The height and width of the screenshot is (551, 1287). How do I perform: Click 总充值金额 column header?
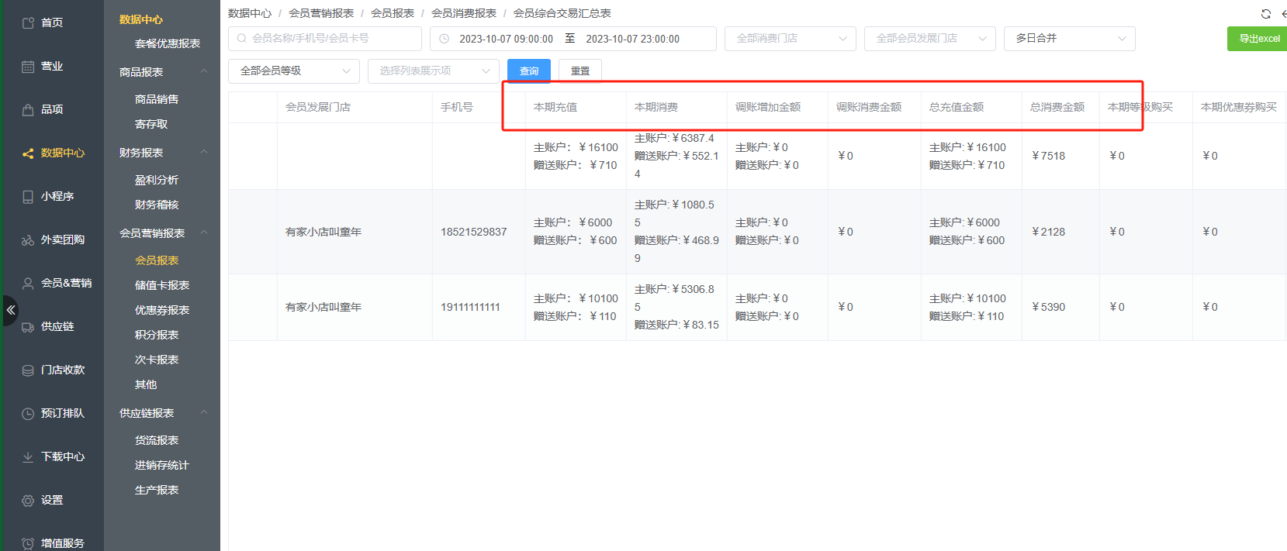click(957, 107)
